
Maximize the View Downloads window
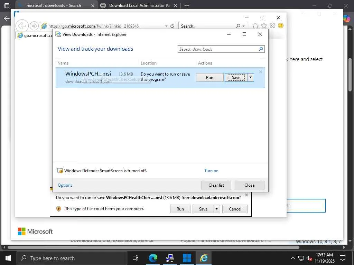[244, 34]
